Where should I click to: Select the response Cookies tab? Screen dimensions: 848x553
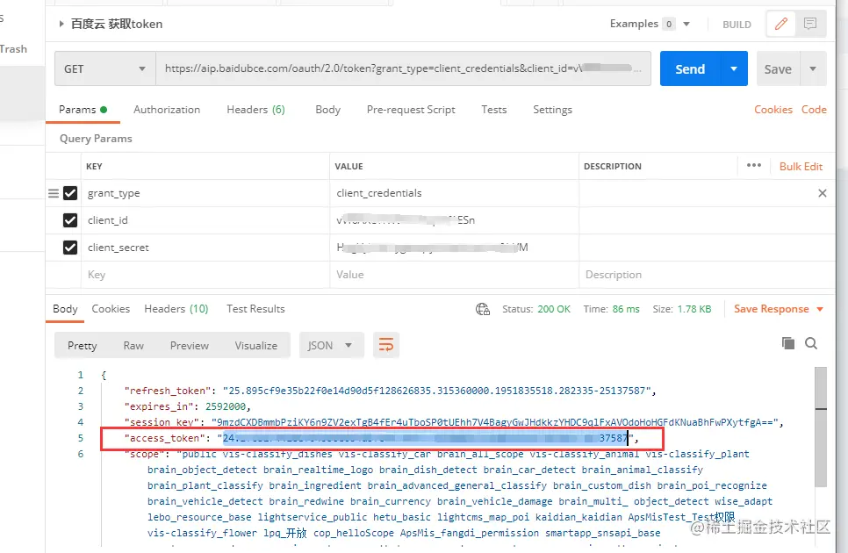[x=111, y=309]
